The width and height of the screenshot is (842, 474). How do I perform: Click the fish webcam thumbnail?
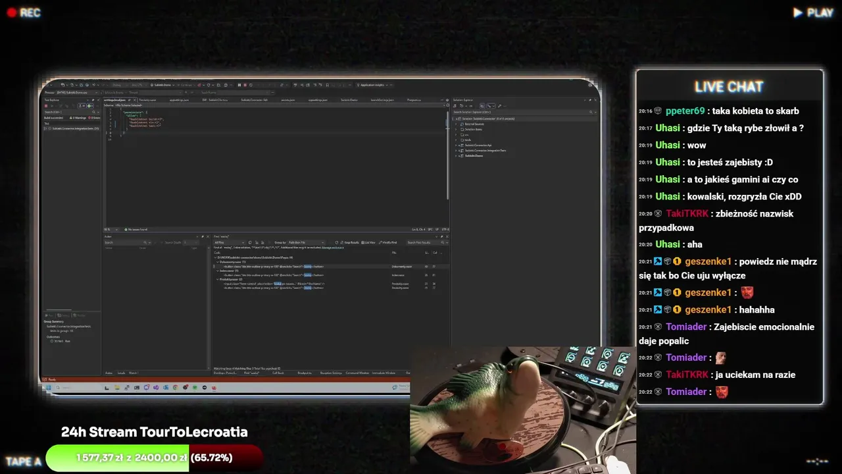click(x=523, y=410)
